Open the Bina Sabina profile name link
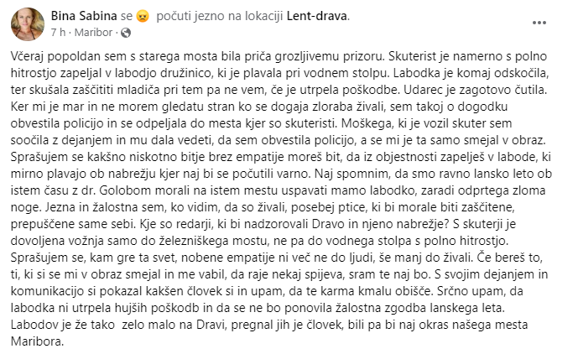Image resolution: width=578 pixels, height=354 pixels. click(x=84, y=16)
